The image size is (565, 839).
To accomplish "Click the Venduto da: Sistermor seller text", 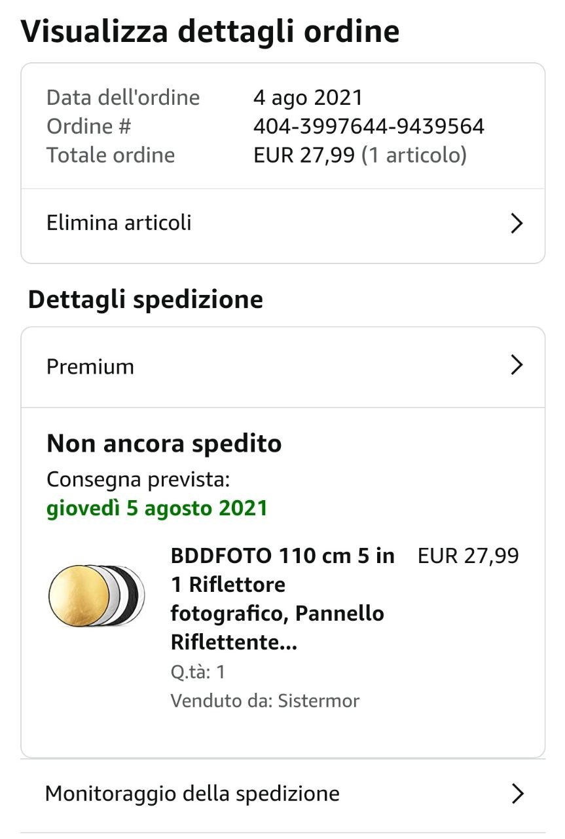I will [x=264, y=701].
